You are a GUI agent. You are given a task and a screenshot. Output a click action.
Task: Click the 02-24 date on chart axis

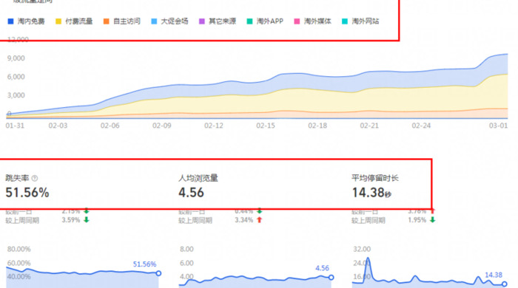click(x=421, y=126)
